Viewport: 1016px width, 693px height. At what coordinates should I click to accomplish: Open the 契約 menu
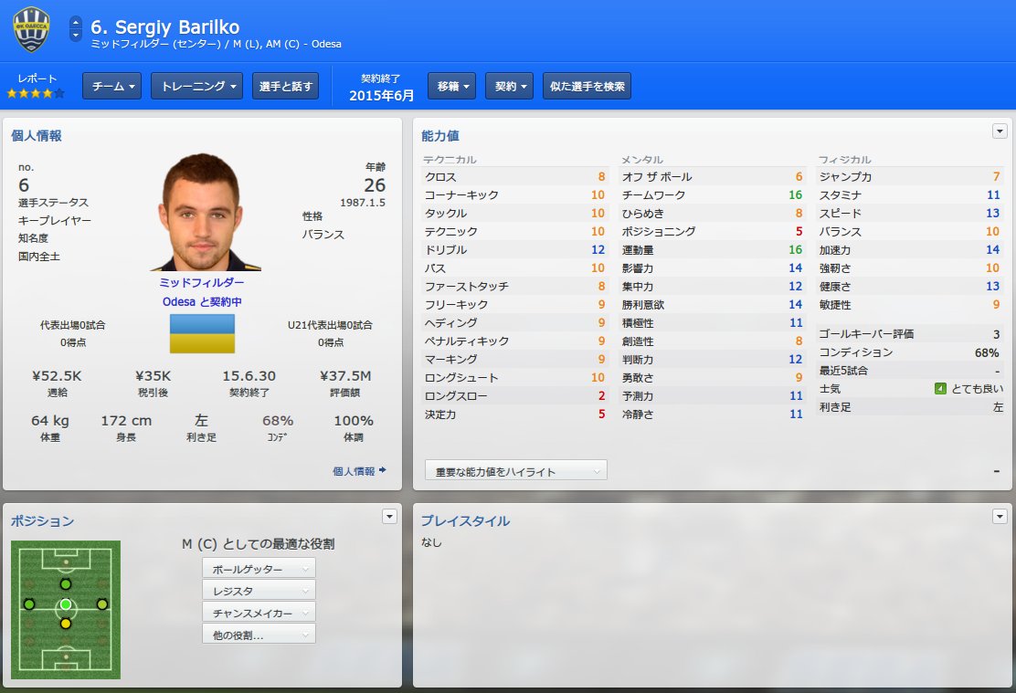509,86
